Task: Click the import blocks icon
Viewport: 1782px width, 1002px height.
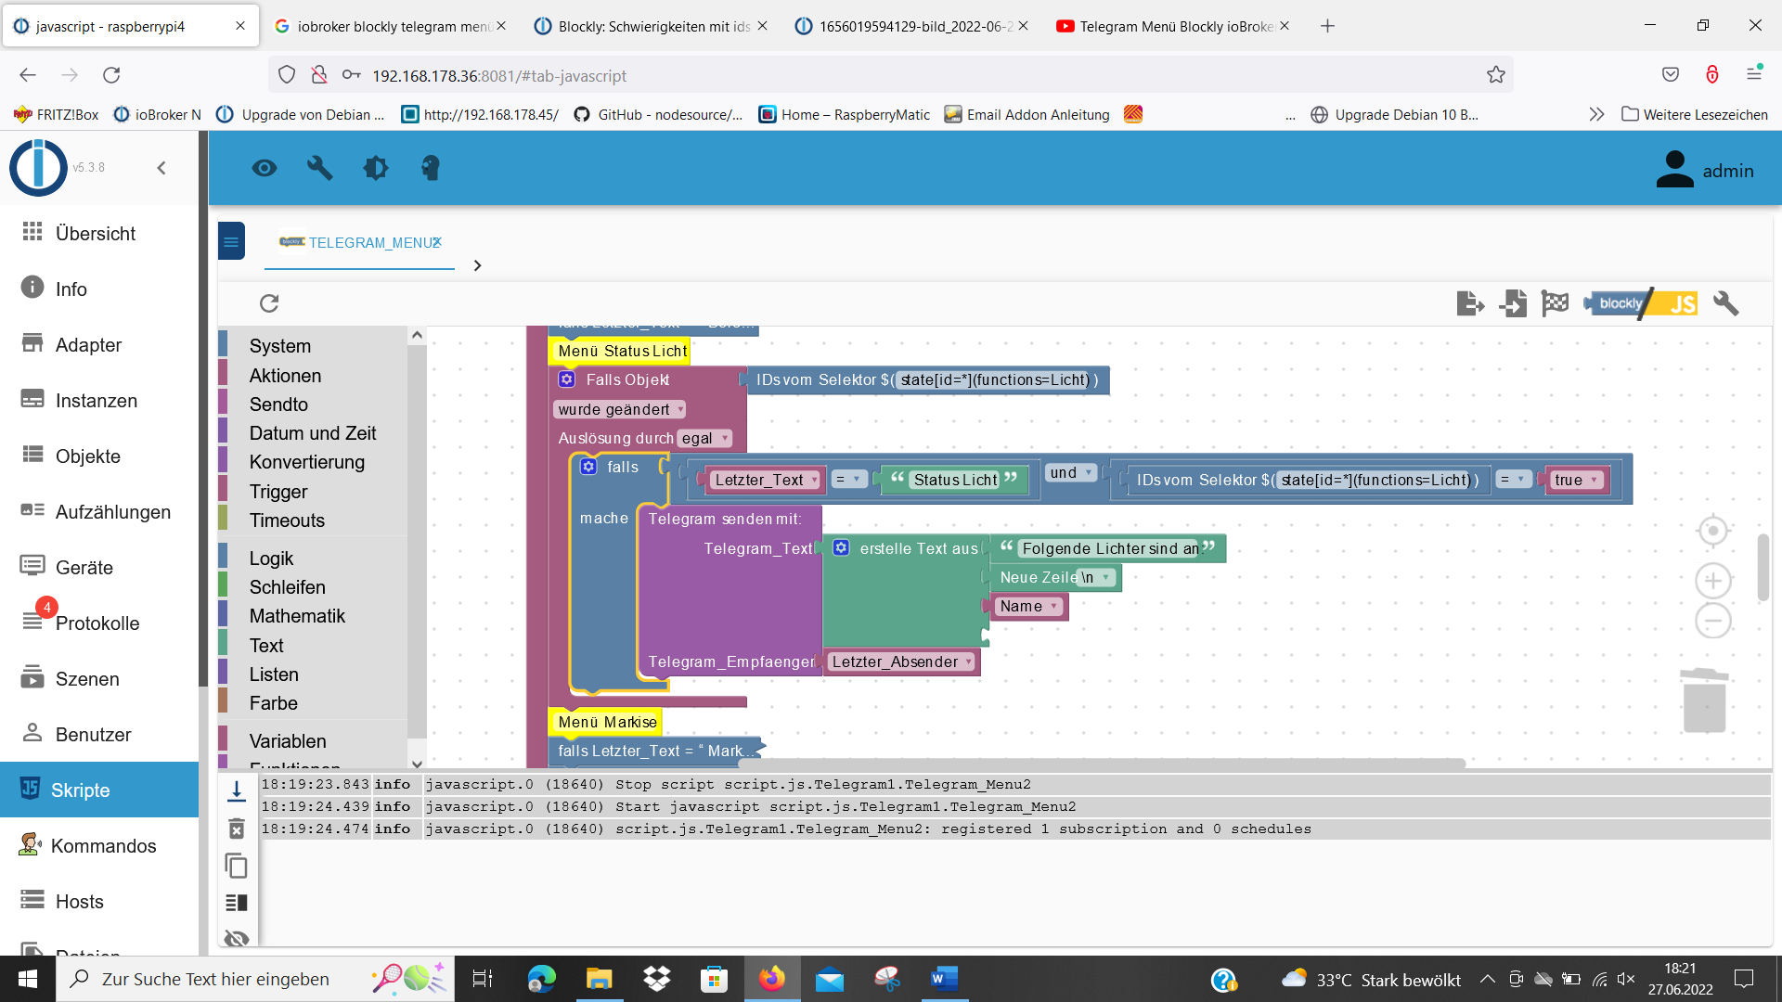Action: click(1513, 303)
